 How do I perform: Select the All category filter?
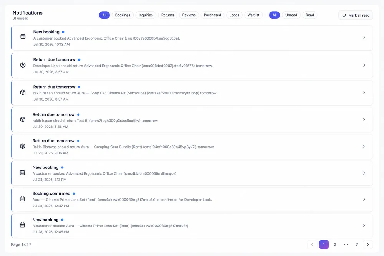coord(104,15)
